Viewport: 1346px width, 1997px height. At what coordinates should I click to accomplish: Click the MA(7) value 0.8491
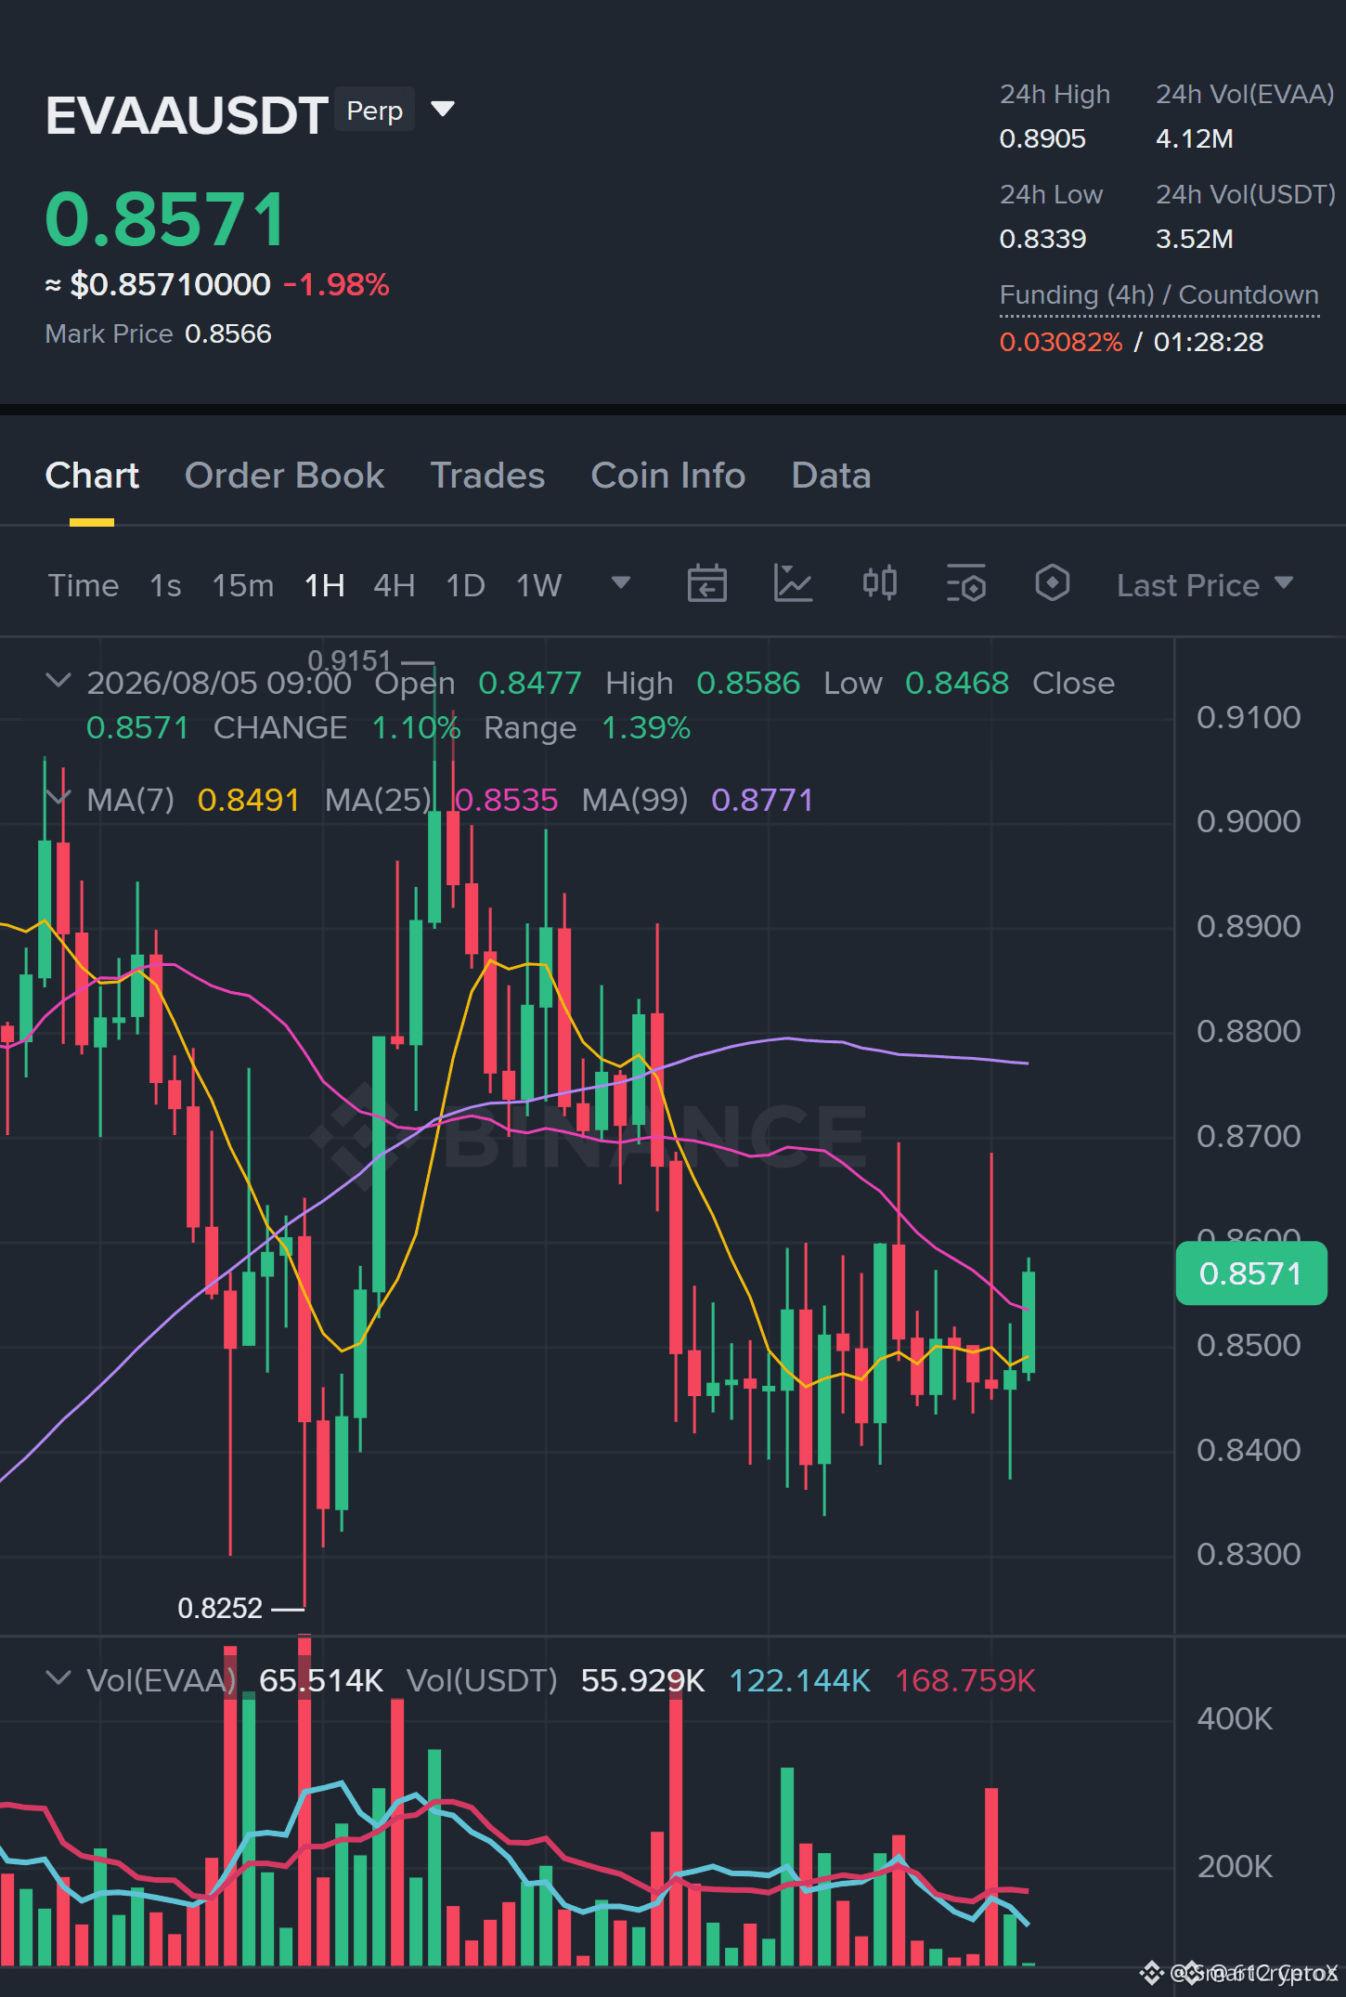pos(249,800)
